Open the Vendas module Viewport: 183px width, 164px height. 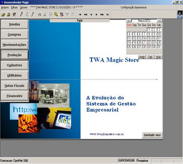[14, 24]
